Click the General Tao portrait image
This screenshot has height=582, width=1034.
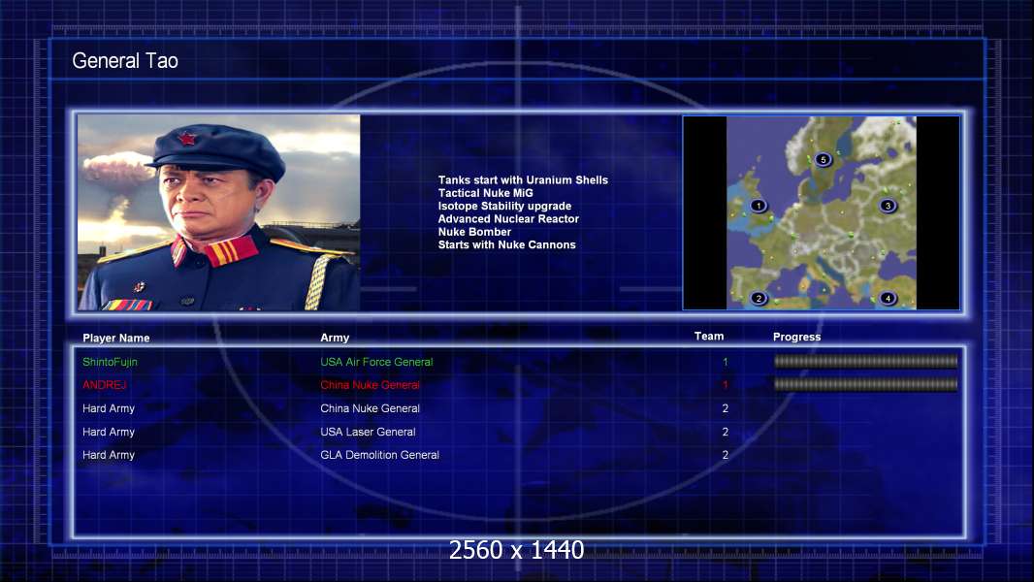(x=219, y=212)
